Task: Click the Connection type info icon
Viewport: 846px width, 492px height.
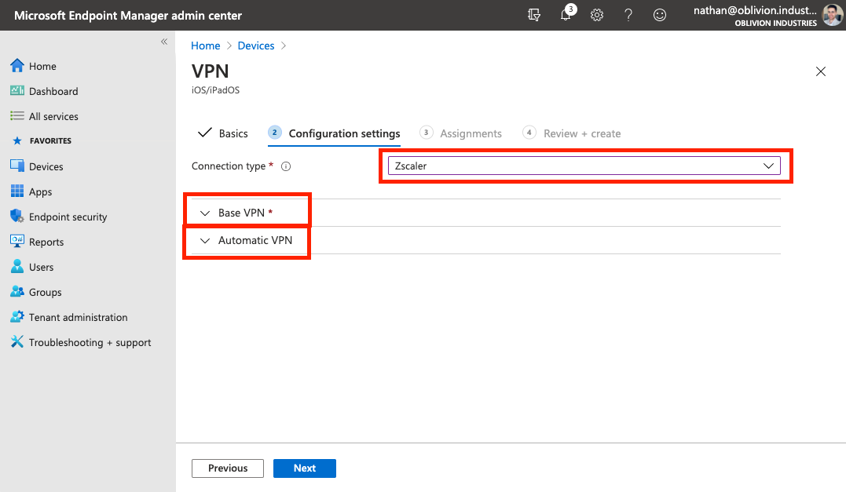Action: [286, 166]
